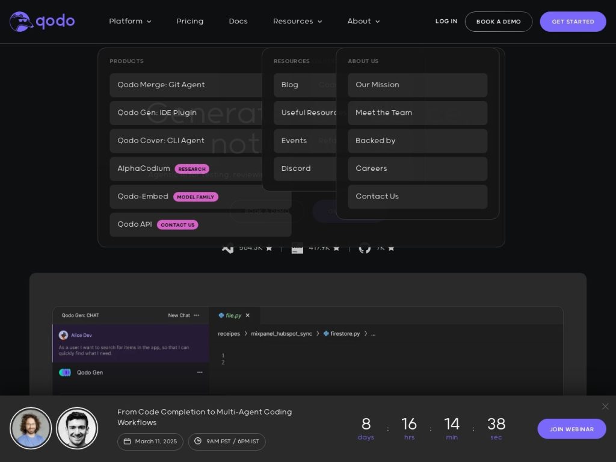Open the Contact Us page
The height and width of the screenshot is (462, 616).
tap(417, 197)
